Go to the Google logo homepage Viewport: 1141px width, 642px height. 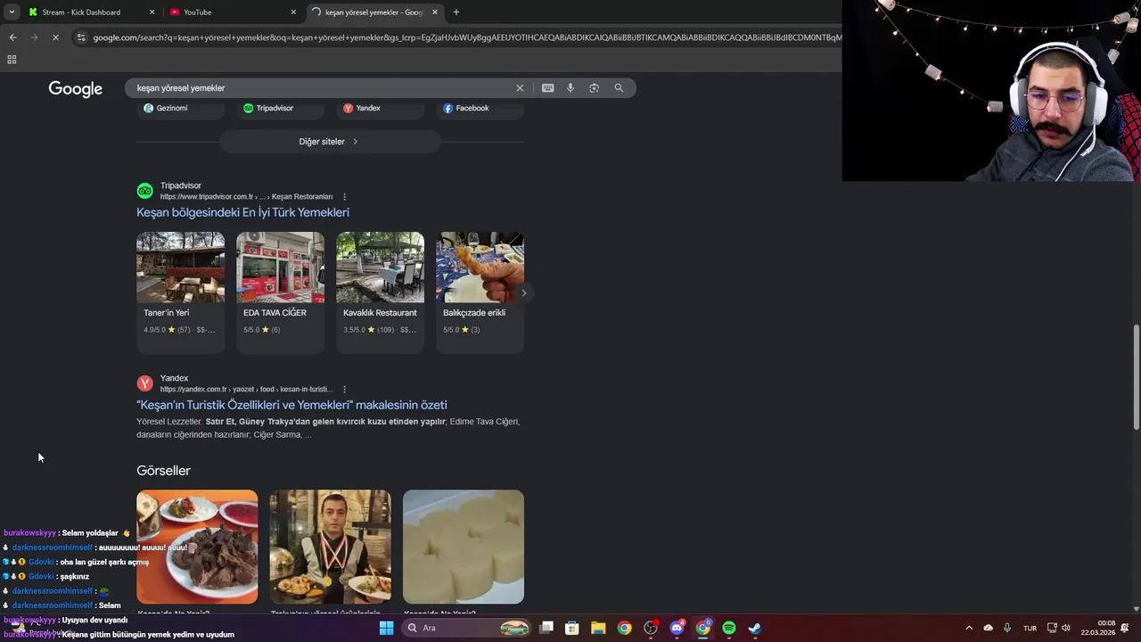click(76, 89)
